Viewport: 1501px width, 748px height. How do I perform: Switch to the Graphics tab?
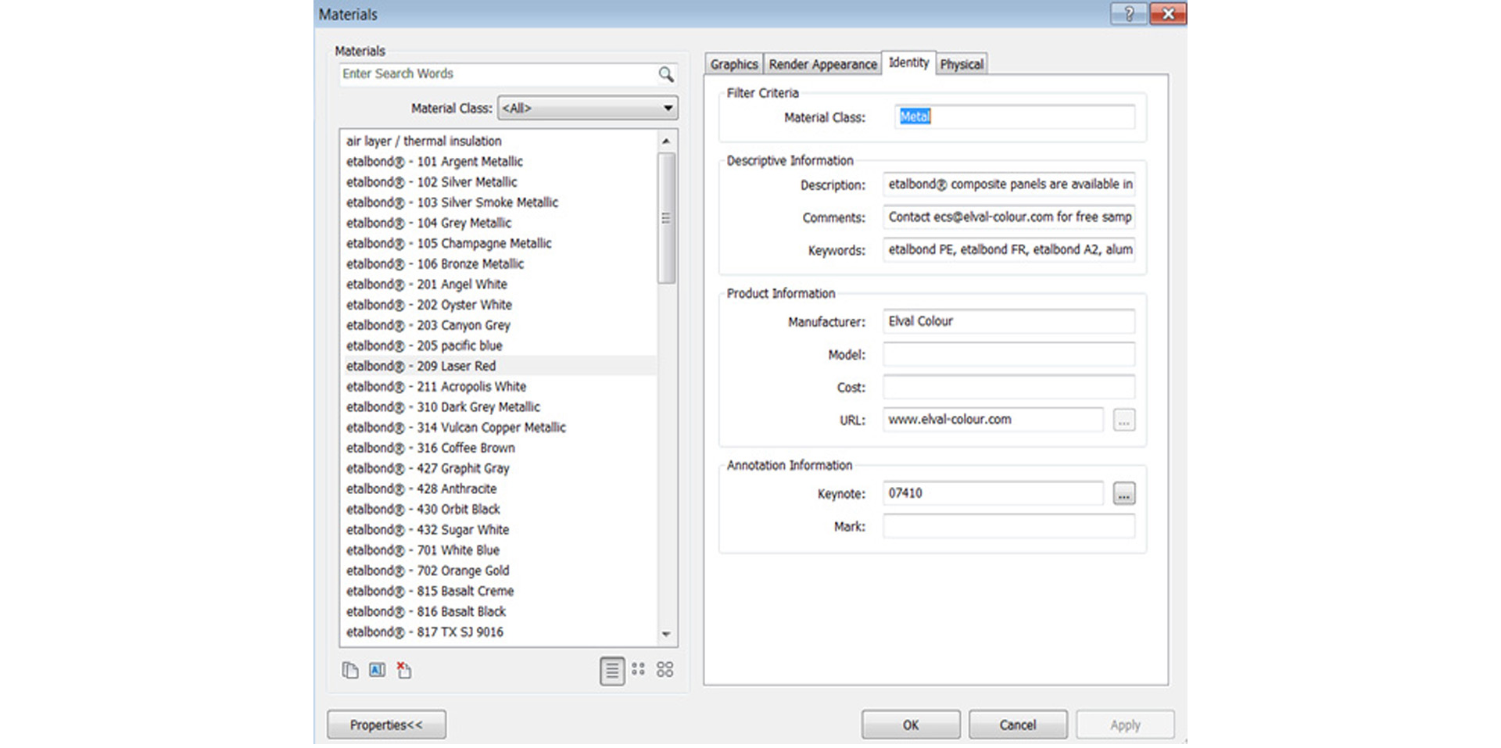coord(733,64)
